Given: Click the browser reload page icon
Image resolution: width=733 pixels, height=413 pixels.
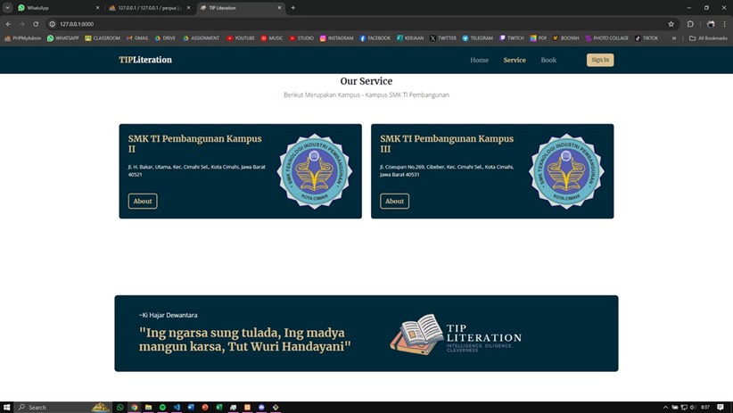Looking at the screenshot, I should tap(36, 24).
